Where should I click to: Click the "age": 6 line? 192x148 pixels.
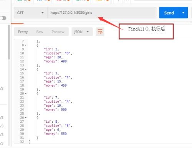point(52,130)
